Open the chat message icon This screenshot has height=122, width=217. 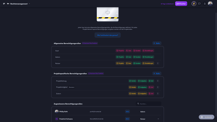(x=199, y=4)
